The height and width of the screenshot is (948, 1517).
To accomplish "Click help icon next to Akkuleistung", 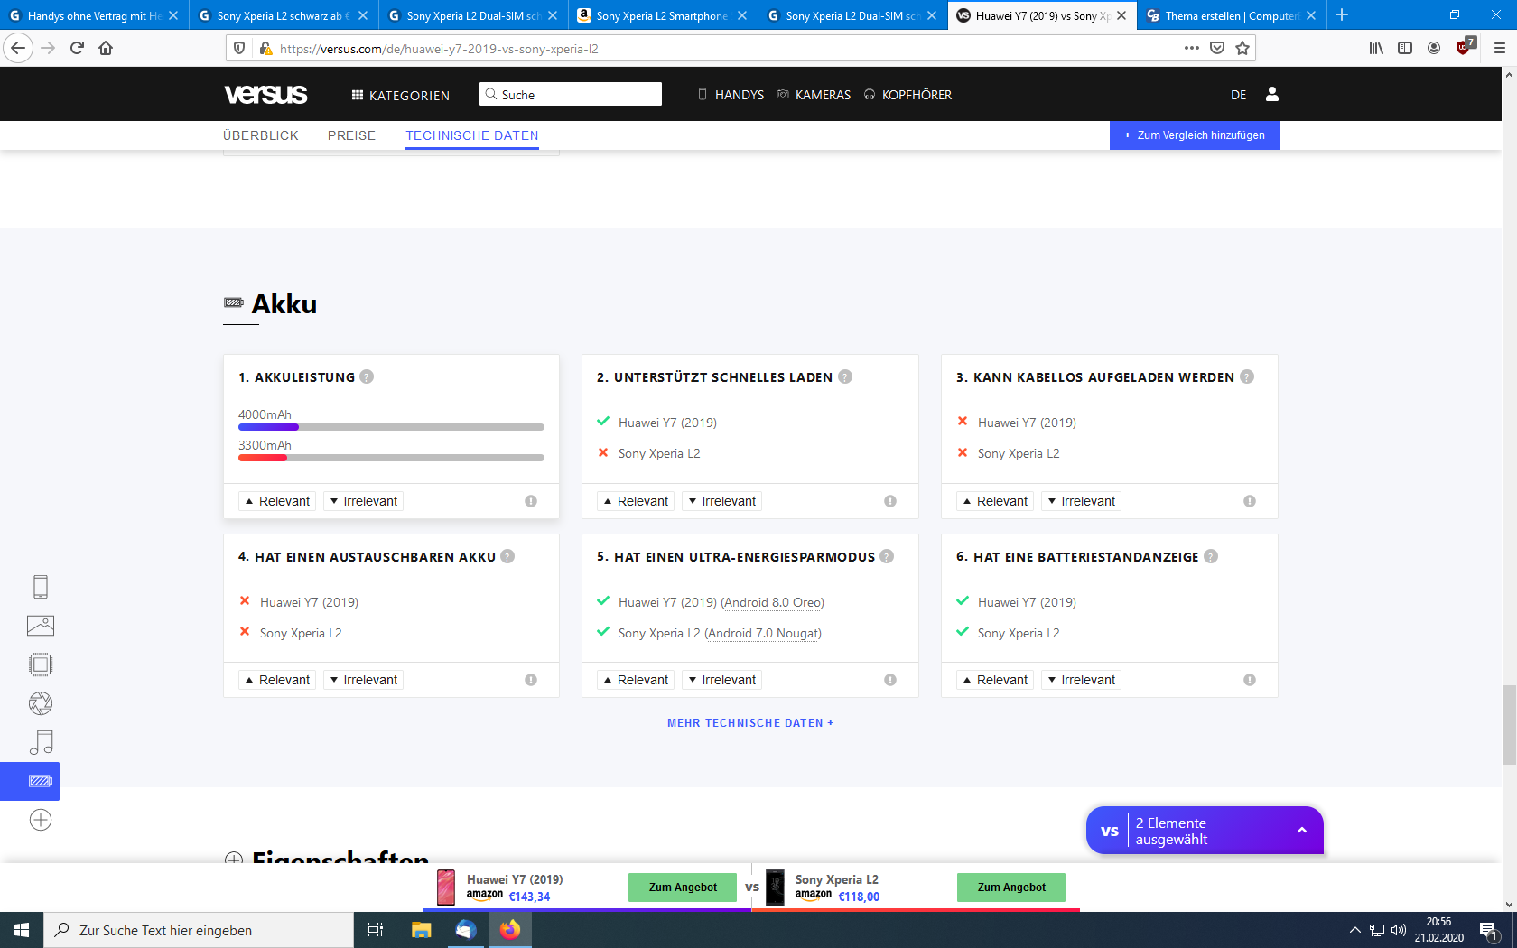I will click(367, 376).
